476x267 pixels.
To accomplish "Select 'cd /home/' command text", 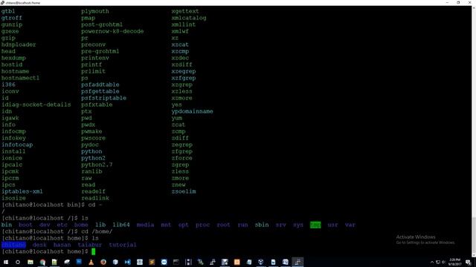I will (x=97, y=231).
